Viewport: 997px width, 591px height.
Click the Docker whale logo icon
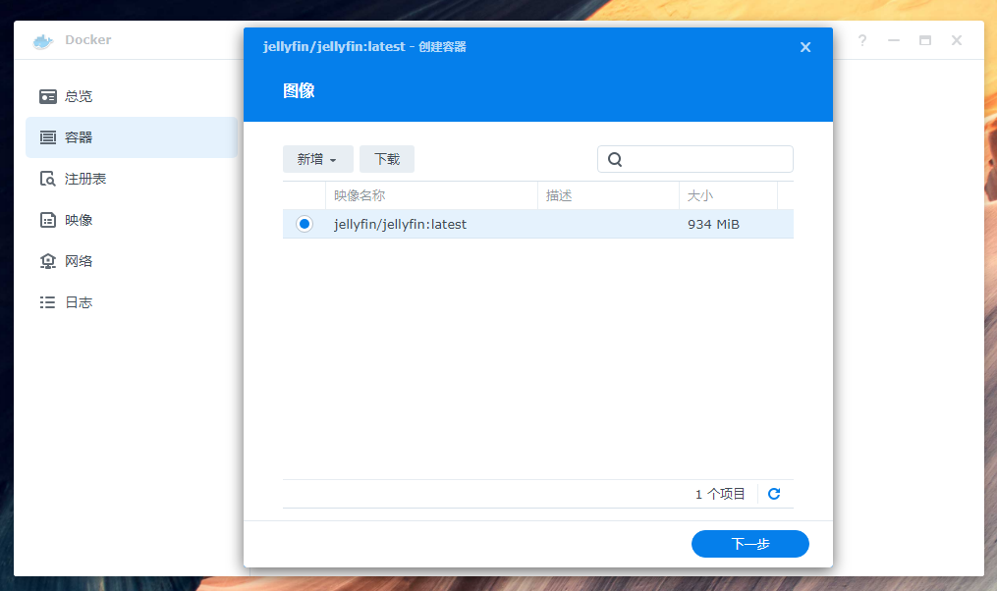coord(42,40)
